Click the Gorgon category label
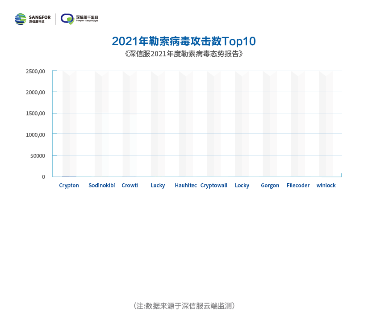 270,186
